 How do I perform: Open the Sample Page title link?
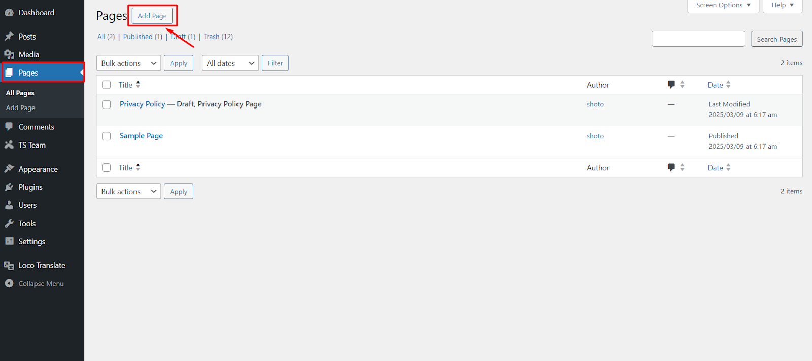pyautogui.click(x=141, y=136)
